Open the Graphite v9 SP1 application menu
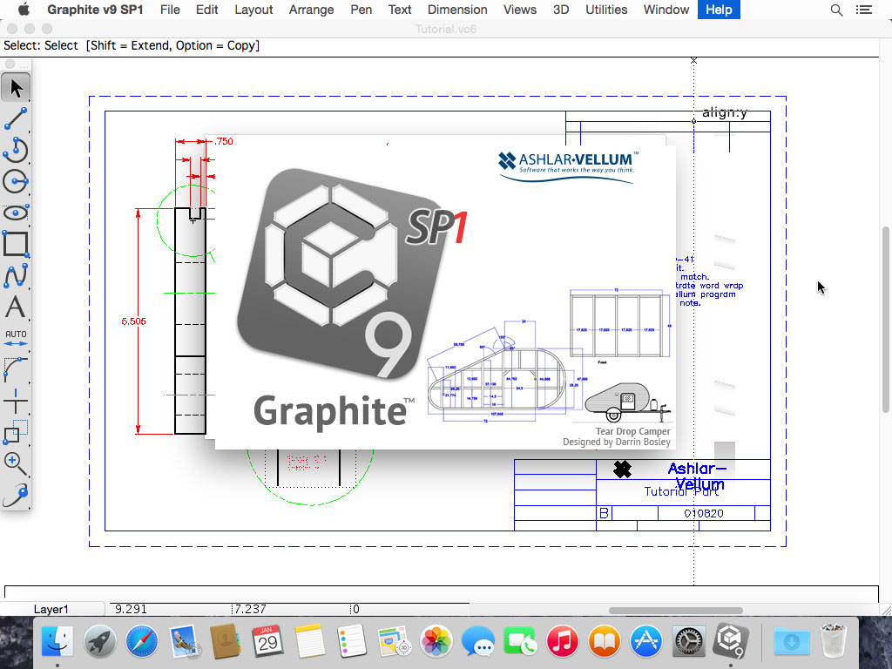Image resolution: width=892 pixels, height=669 pixels. 94,10
